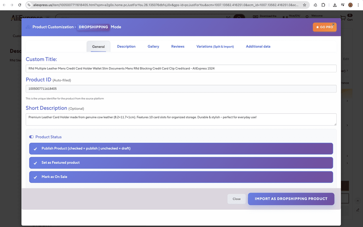Open the Chrome three-dot menu
The height and width of the screenshot is (227, 363).
[x=358, y=5]
